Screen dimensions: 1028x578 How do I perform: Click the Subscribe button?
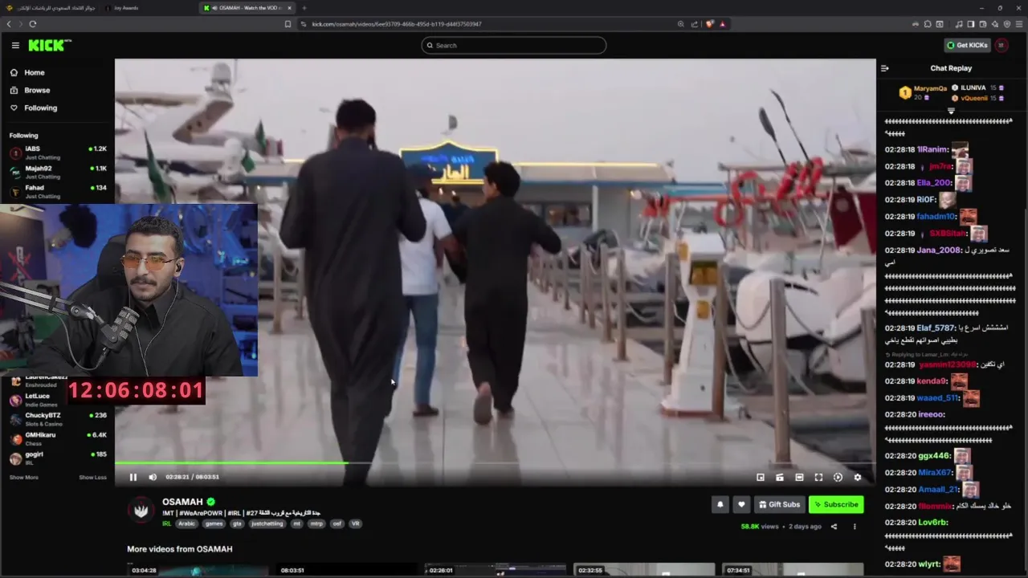[x=836, y=504]
